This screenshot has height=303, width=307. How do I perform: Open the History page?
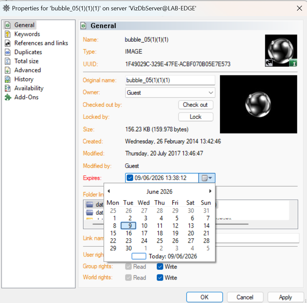pyautogui.click(x=24, y=79)
